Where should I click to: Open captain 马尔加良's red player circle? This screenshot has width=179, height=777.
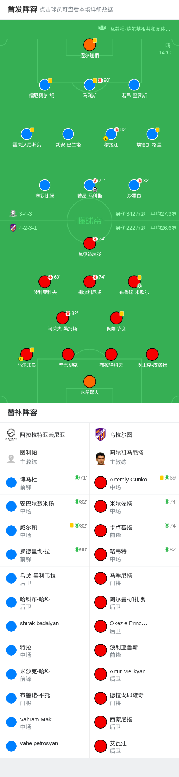(x=26, y=354)
